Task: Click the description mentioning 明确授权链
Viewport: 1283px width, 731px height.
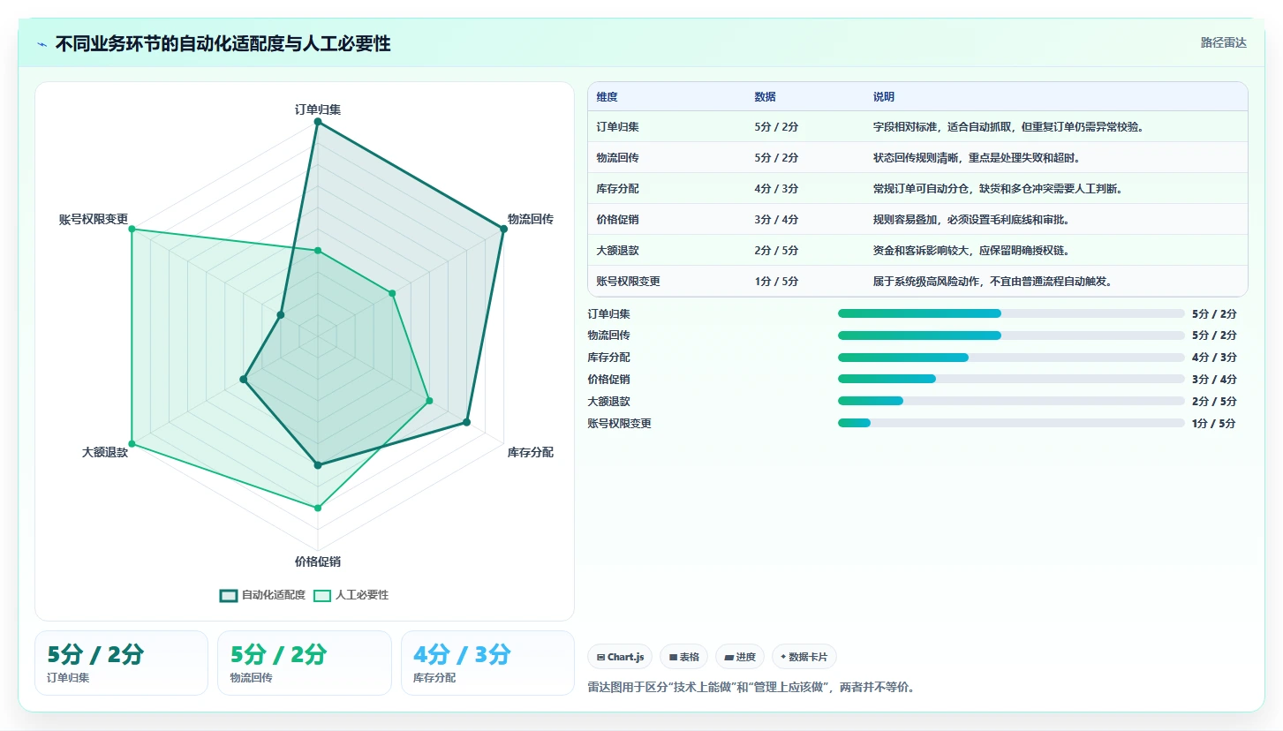Action: click(971, 251)
